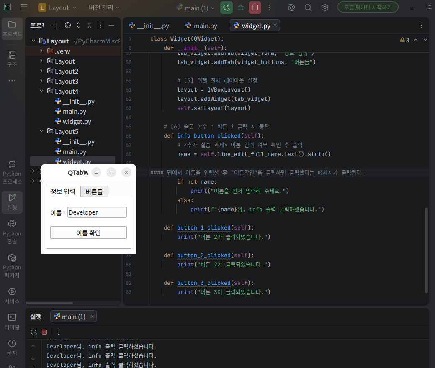Screen dimensions: 435x368
Task: Stop the running main (1) process
Action: 255,8
